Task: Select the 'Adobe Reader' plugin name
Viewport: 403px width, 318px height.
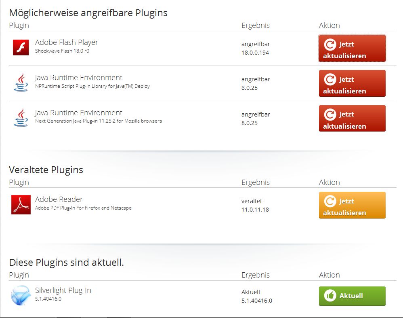Action: pyautogui.click(x=59, y=199)
